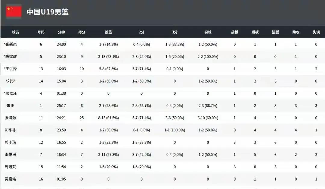The height and width of the screenshot is (189, 325).
Task: Click the 助攻 column header
Action: coord(296,32)
